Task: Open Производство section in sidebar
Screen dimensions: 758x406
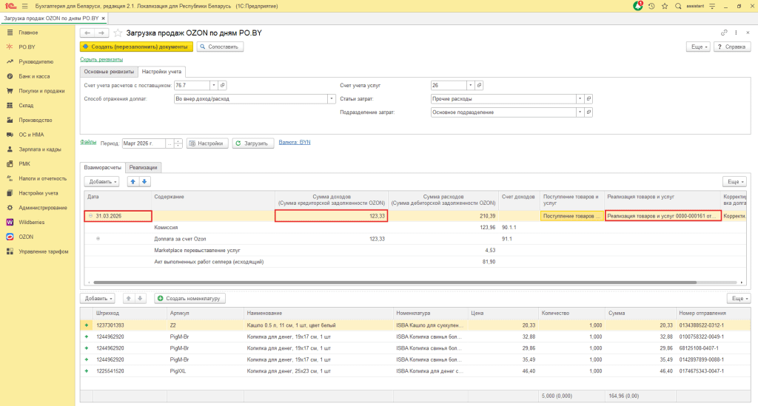Action: pyautogui.click(x=36, y=120)
